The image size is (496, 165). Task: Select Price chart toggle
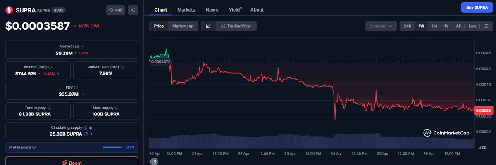point(159,26)
